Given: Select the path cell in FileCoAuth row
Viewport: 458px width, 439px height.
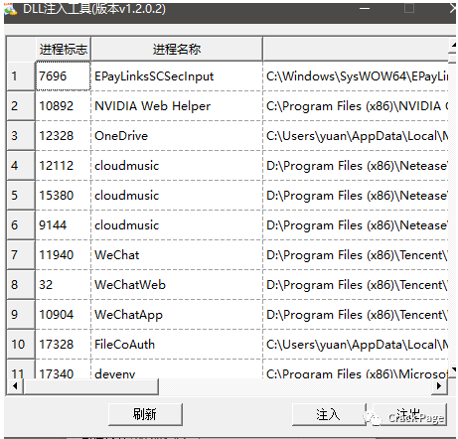Looking at the screenshot, I should pyautogui.click(x=356, y=345).
